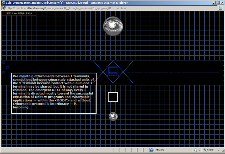Viewport: 225px width, 154px height.
Task: Click the word 'becoming...' in the text box
Action: point(22,107)
